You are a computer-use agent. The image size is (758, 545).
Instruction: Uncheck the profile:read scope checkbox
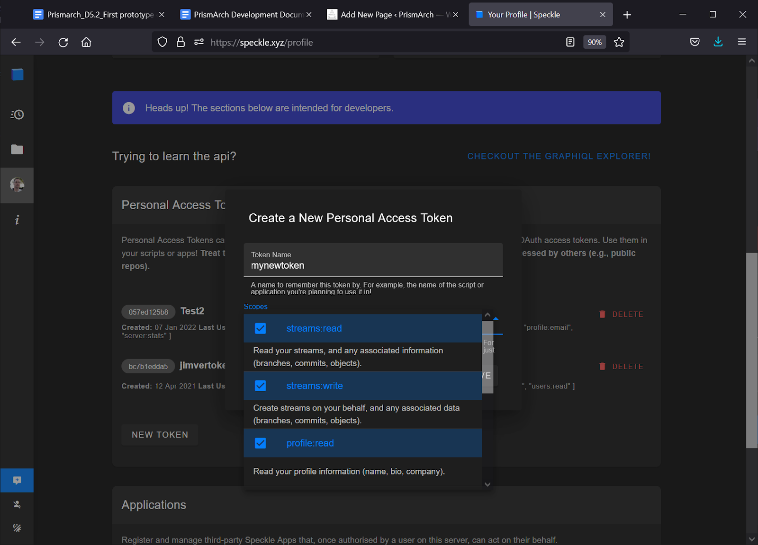click(x=261, y=443)
